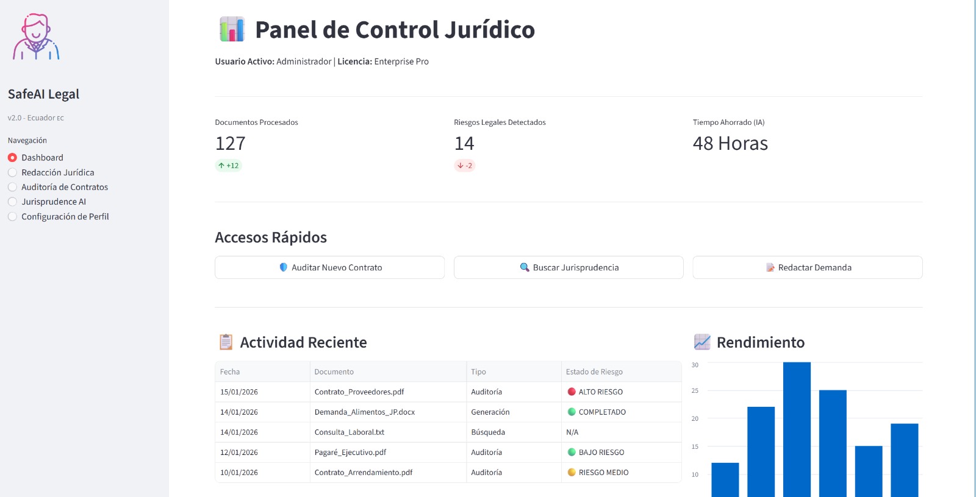Screen dimensions: 976x497
Task: Click the +12 green up indicator
Action: tap(228, 166)
